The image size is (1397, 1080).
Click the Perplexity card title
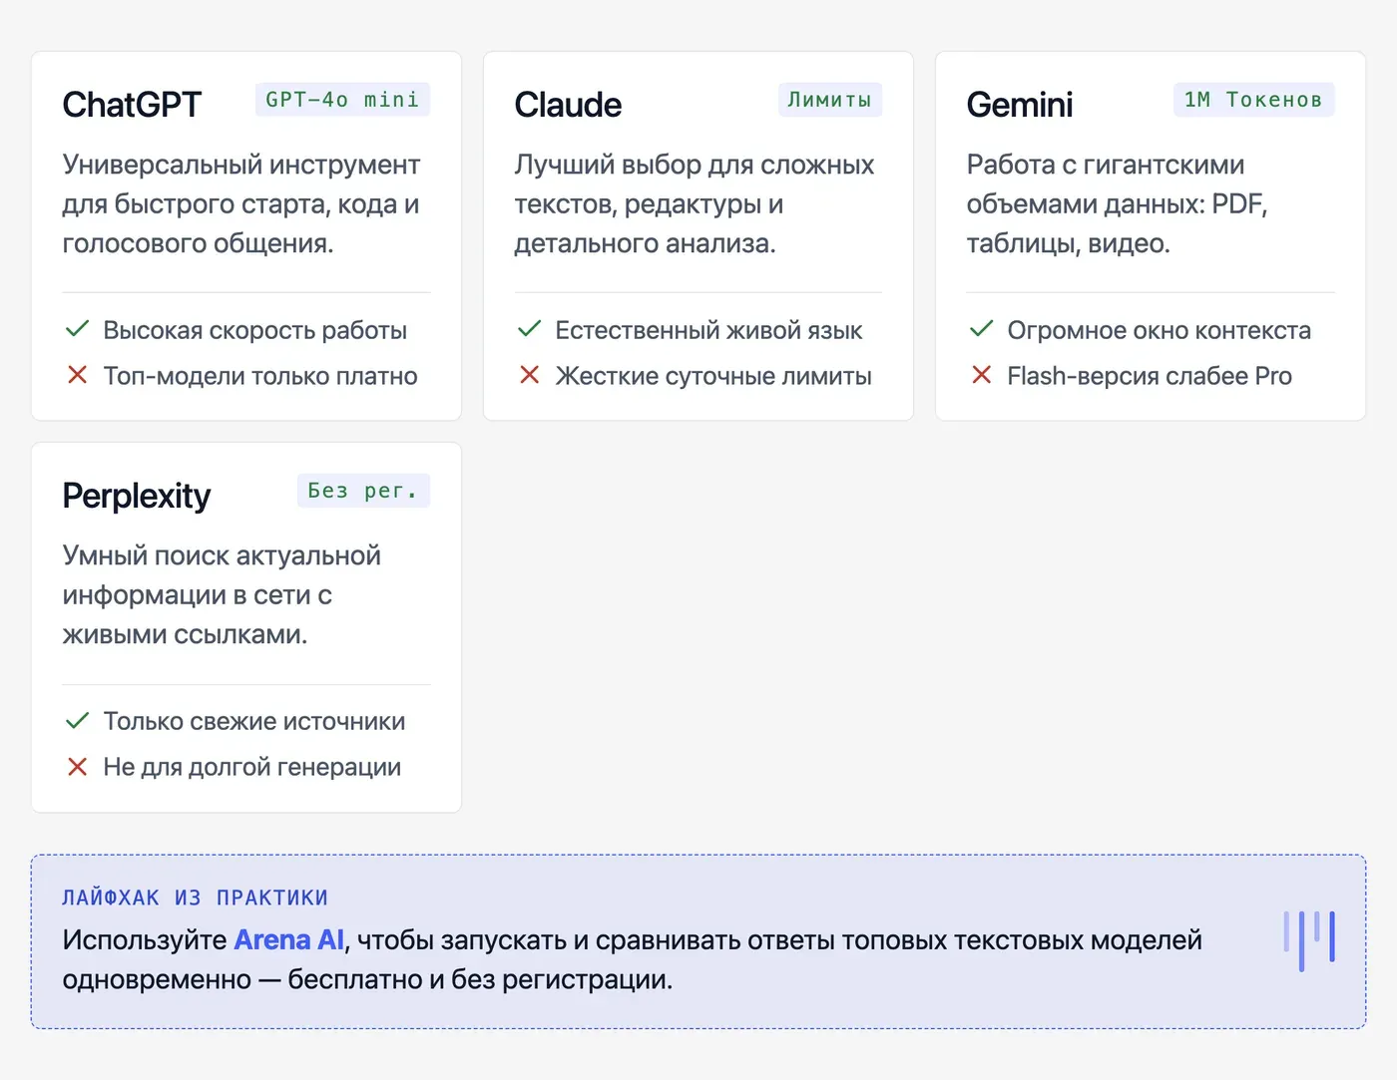[137, 497]
